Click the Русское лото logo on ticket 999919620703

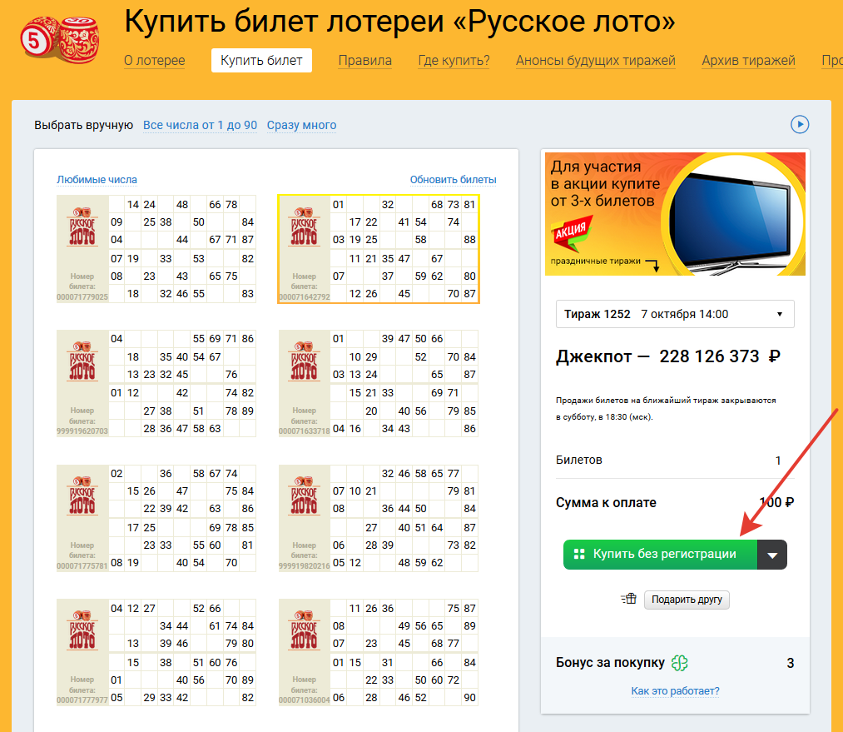coord(82,361)
